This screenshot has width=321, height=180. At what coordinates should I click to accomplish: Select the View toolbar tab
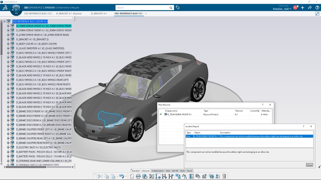168,171
